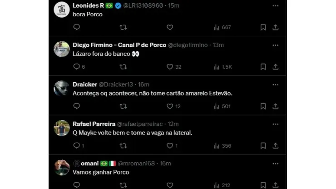Open more options on Rafael Parreira's tweet
336x189 pixels.
(x=275, y=124)
